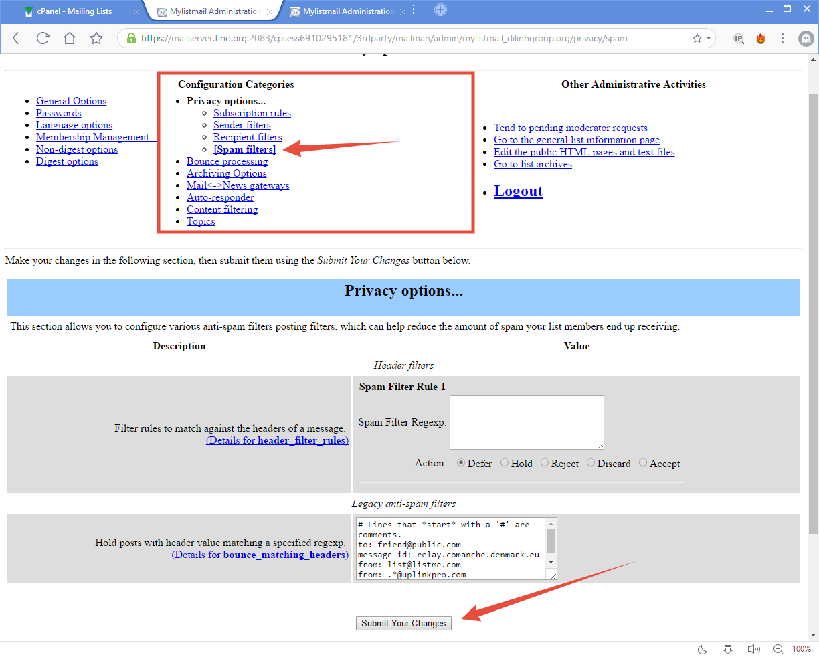Image resolution: width=819 pixels, height=657 pixels.
Task: Click the Logout link
Action: pos(519,191)
